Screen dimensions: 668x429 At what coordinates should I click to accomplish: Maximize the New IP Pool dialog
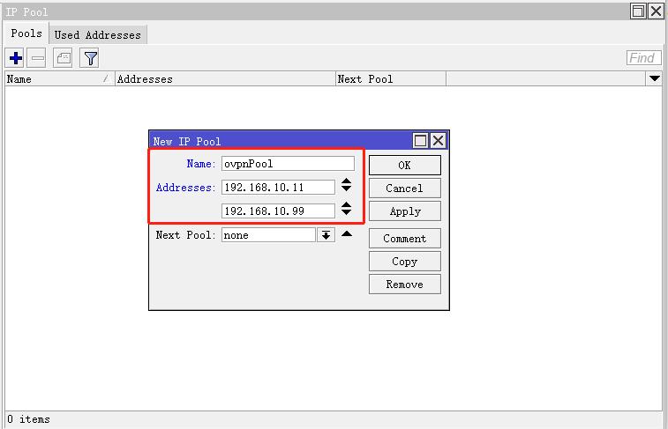(421, 140)
